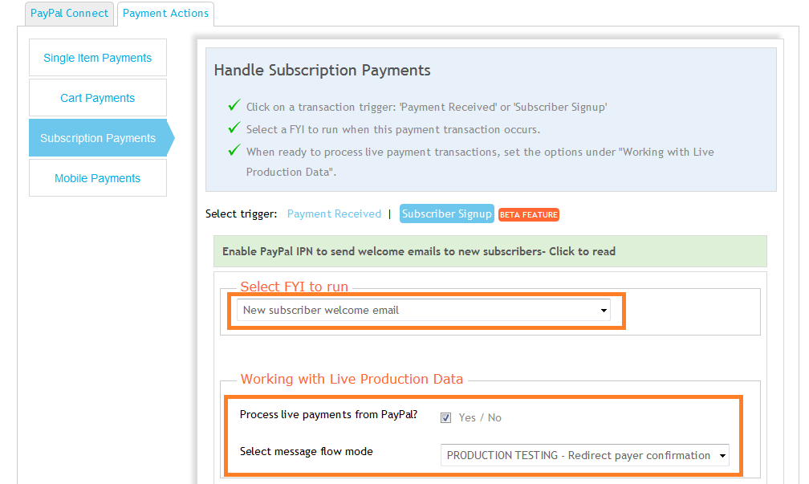Choose the Payment Received trigger
The height and width of the screenshot is (484, 809).
pyautogui.click(x=334, y=214)
